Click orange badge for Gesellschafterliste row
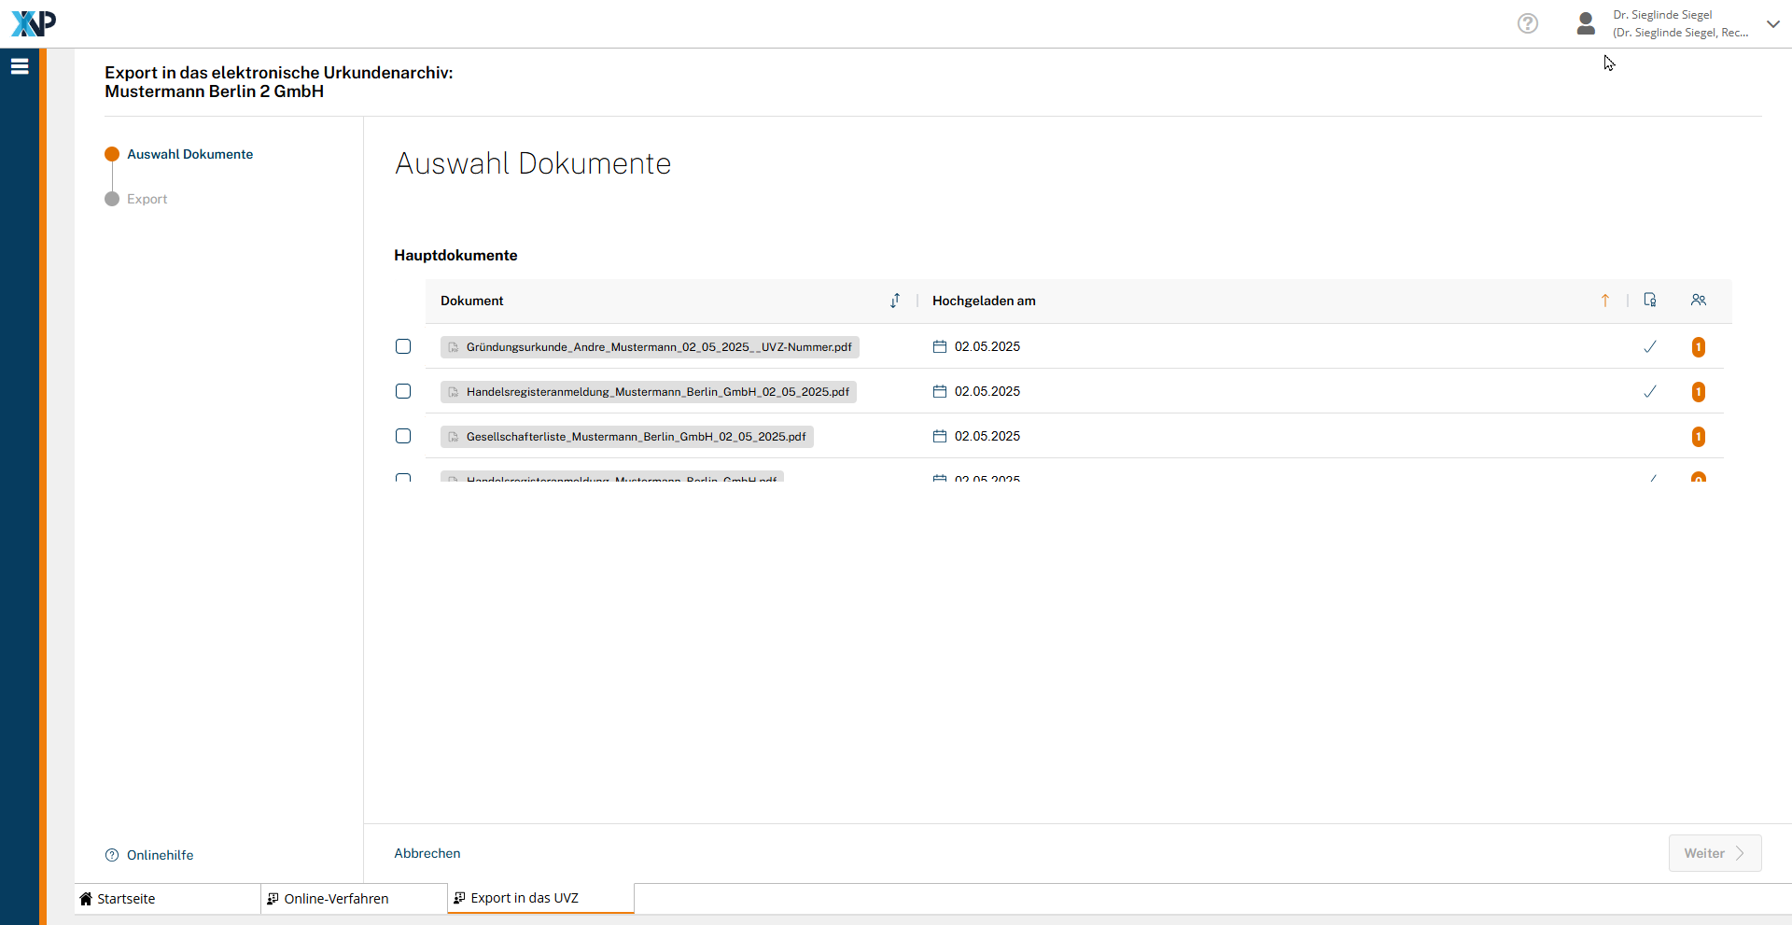 pyautogui.click(x=1698, y=437)
